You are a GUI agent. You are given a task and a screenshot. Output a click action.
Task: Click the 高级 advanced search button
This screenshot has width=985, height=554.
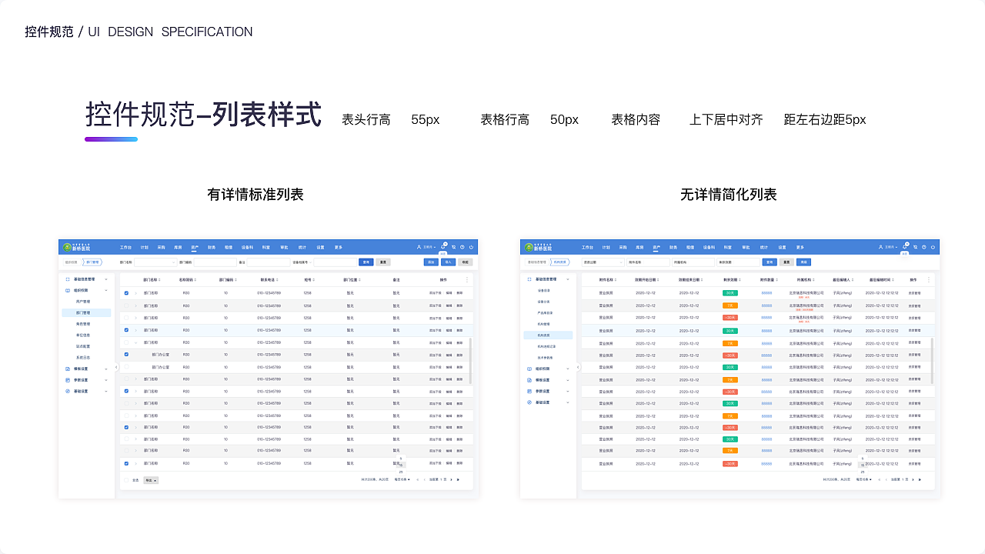[803, 262]
